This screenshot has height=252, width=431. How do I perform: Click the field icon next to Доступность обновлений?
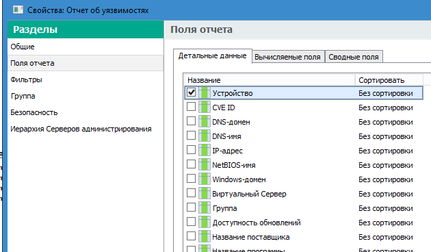click(205, 222)
